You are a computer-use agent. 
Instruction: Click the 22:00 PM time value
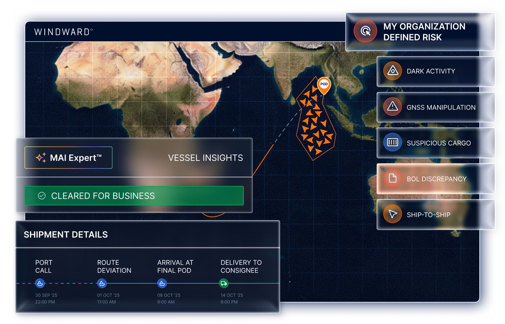point(45,302)
